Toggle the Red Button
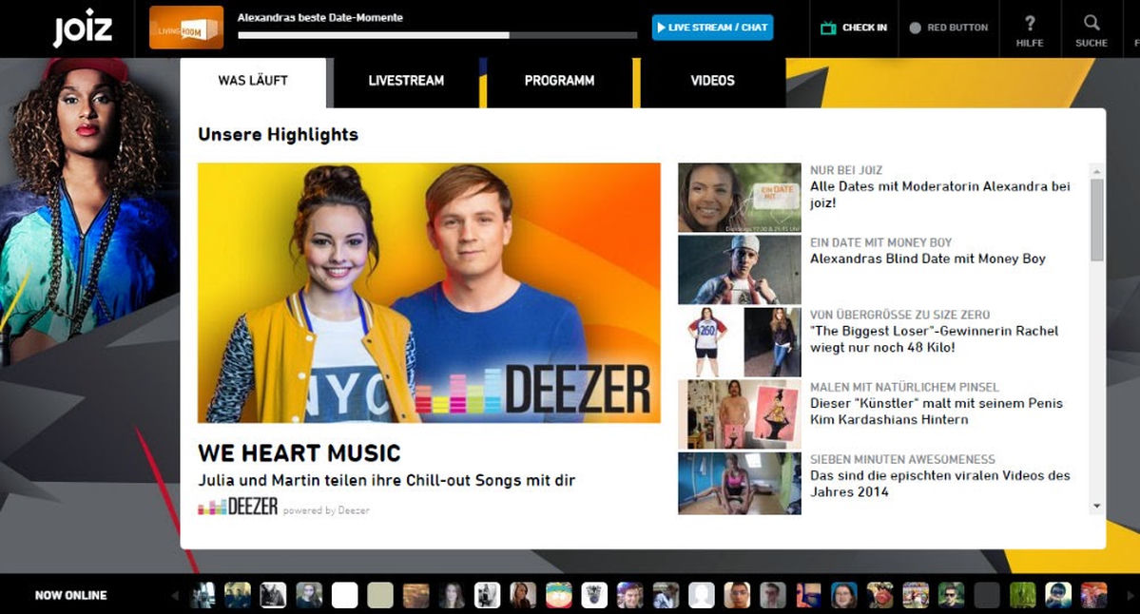 pos(948,28)
